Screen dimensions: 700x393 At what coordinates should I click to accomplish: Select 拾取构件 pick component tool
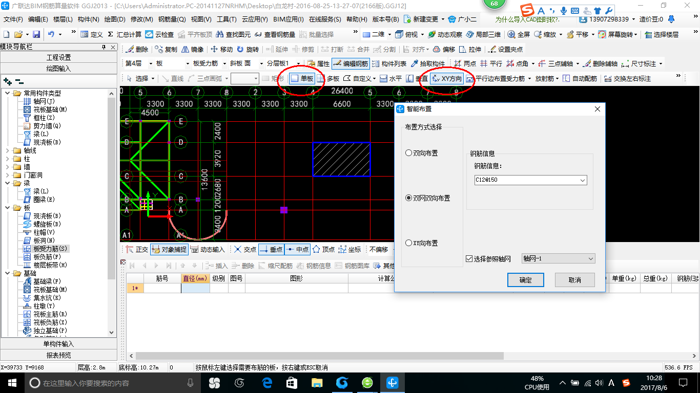pos(427,64)
